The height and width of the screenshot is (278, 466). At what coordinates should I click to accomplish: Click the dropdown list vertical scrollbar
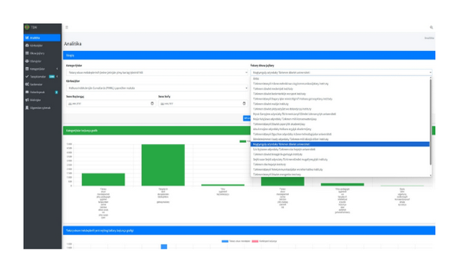click(x=430, y=122)
